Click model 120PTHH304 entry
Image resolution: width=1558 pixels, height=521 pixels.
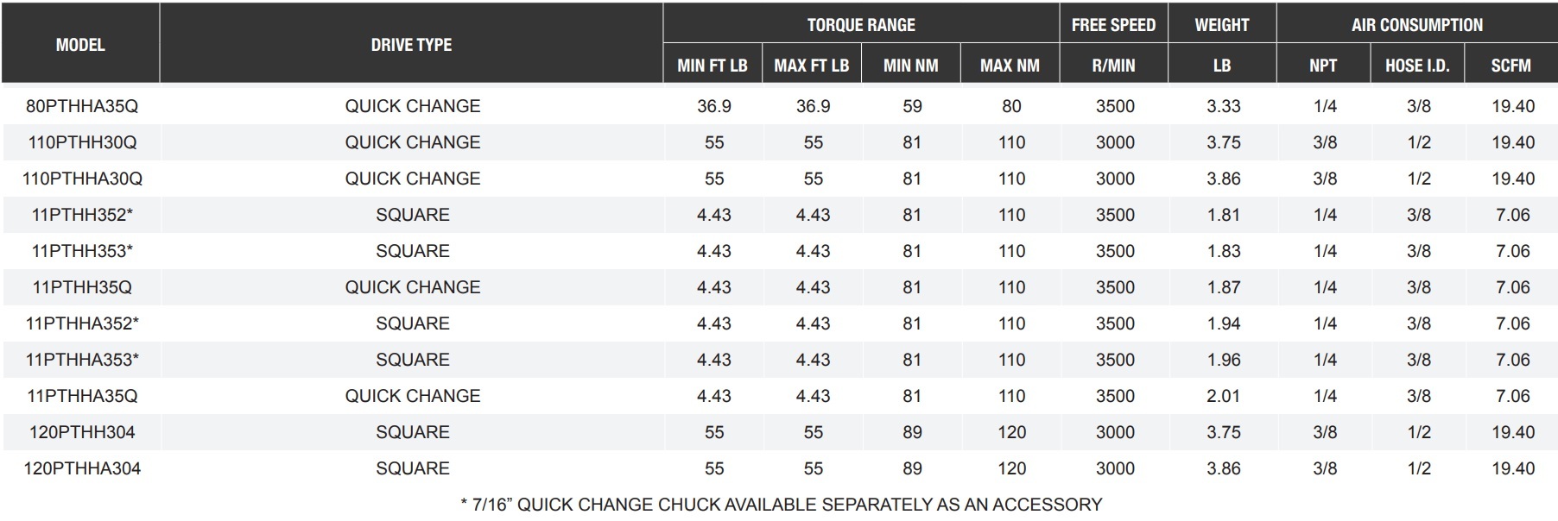82,432
